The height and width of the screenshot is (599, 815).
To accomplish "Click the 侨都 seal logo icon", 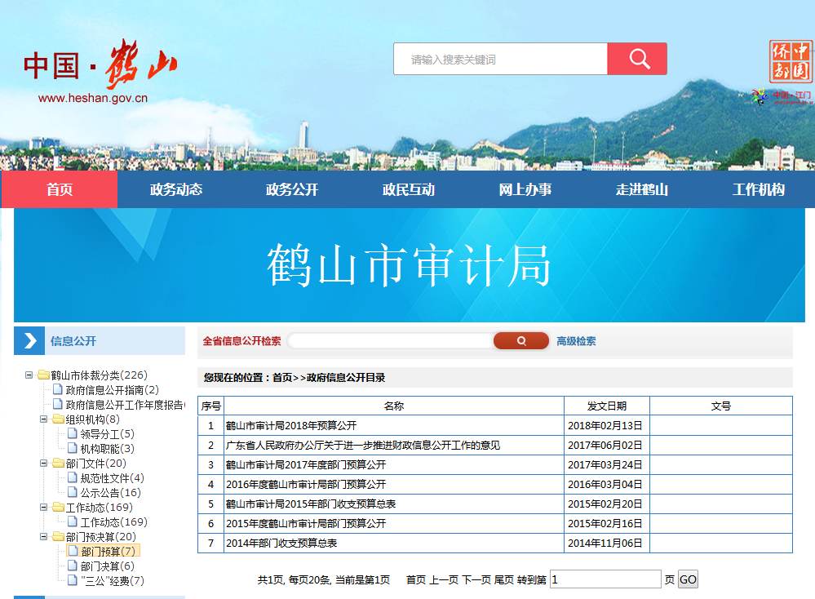I will coord(791,62).
